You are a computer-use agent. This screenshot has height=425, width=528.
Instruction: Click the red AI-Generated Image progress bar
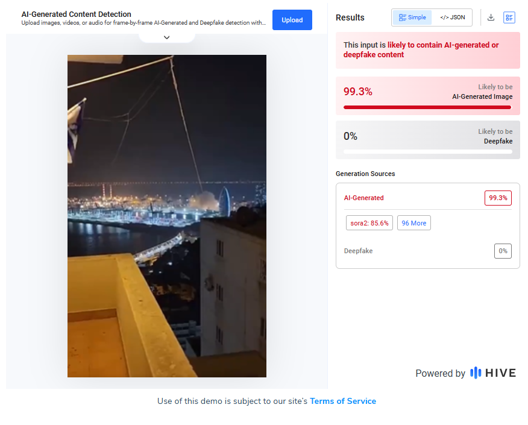[427, 107]
